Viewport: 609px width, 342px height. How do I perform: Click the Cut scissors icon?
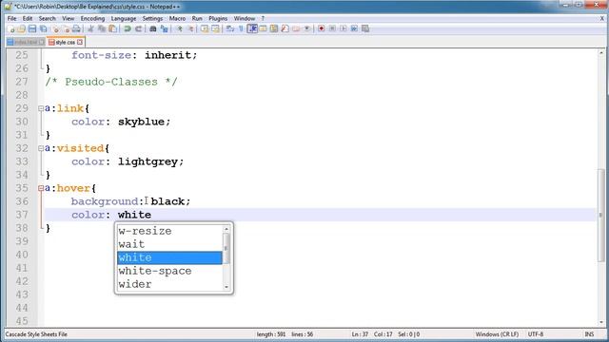tap(91, 28)
